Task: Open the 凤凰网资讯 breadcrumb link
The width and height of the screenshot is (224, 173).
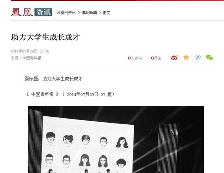Action: click(x=66, y=12)
